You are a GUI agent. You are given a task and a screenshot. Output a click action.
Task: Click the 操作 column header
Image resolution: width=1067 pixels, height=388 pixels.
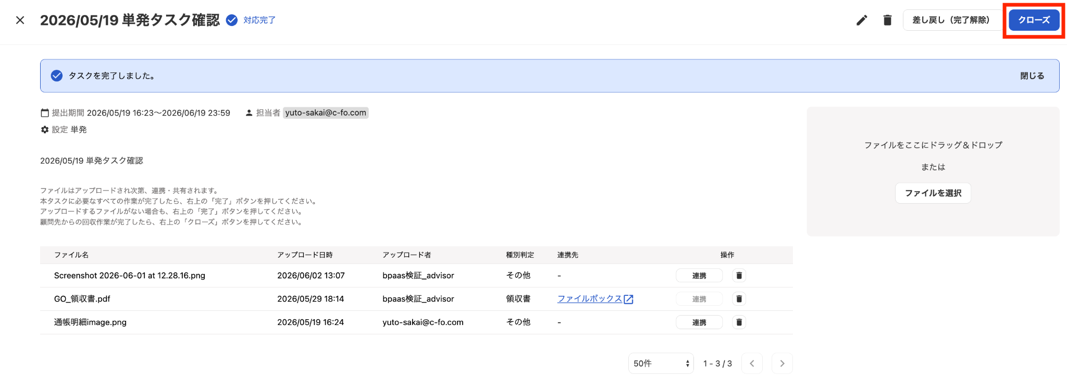(727, 255)
